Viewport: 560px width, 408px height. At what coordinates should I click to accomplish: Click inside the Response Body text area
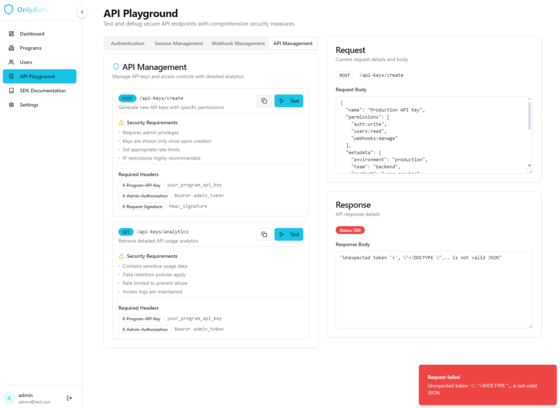(x=434, y=290)
